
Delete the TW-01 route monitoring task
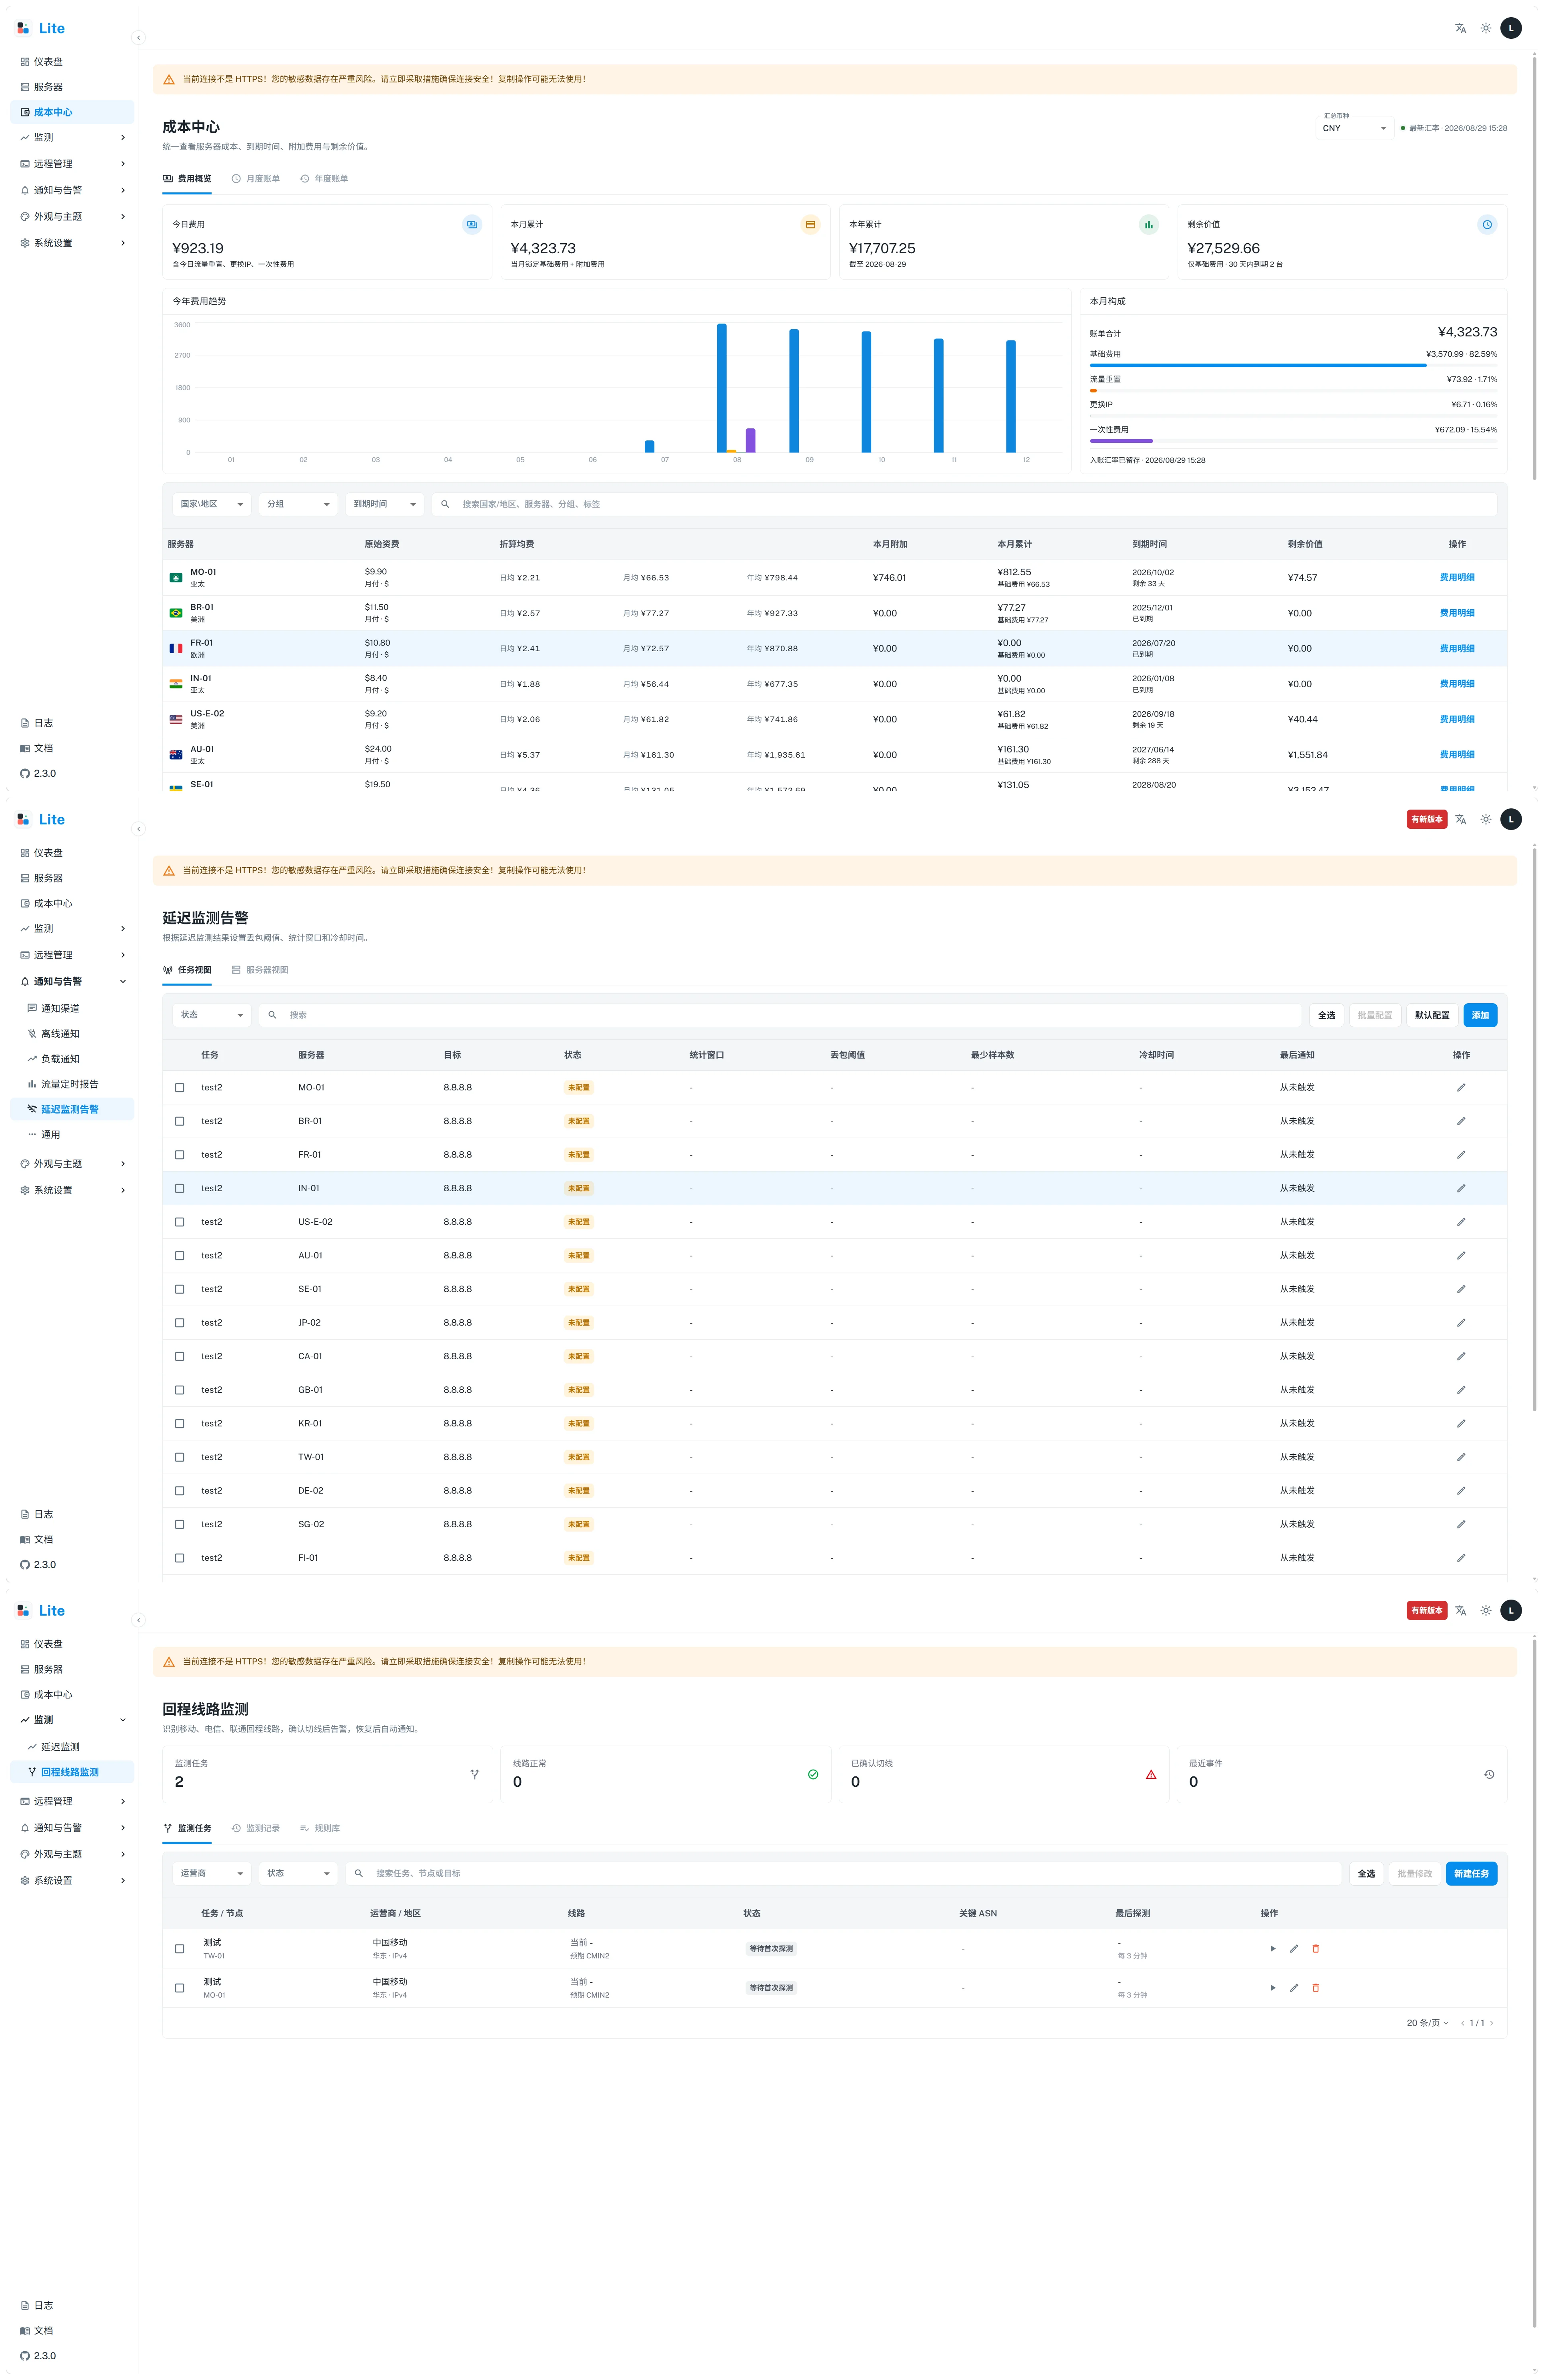click(1315, 1948)
